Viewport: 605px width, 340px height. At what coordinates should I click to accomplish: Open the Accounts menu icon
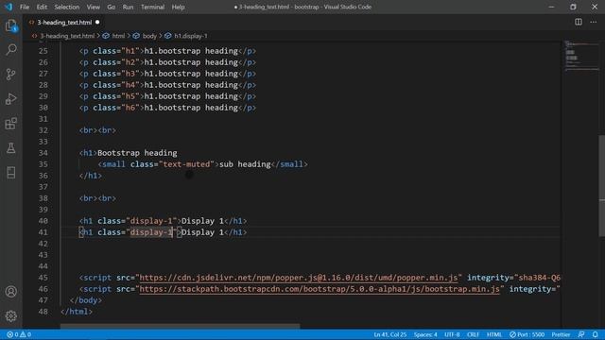point(11,292)
